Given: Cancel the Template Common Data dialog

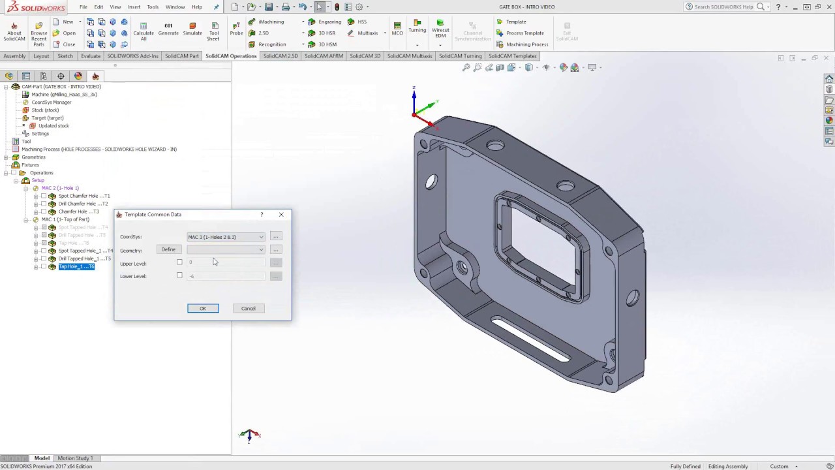Looking at the screenshot, I should coord(249,309).
